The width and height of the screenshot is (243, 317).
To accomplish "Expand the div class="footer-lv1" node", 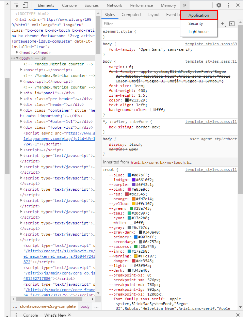I will [21, 121].
